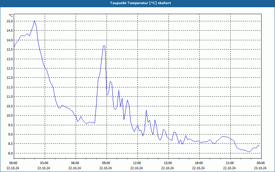Pick the 18:00 x-axis time label

199,163
